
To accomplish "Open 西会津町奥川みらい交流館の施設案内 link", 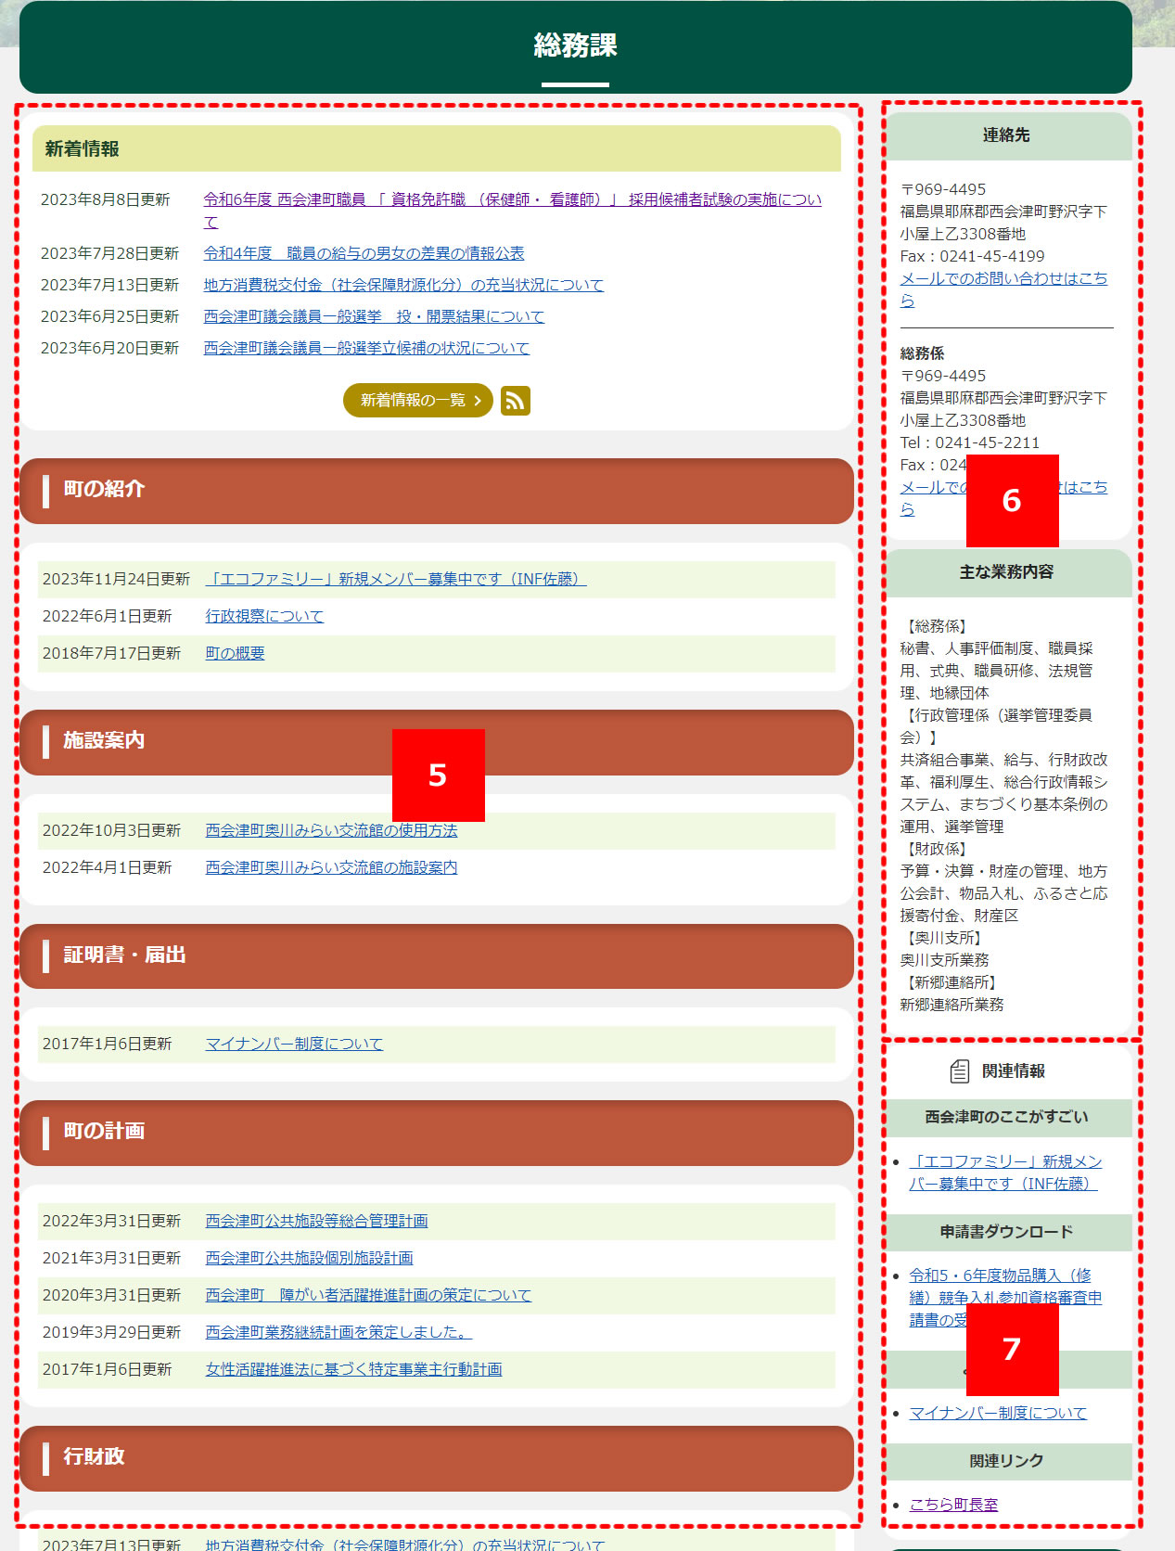I will tap(331, 867).
